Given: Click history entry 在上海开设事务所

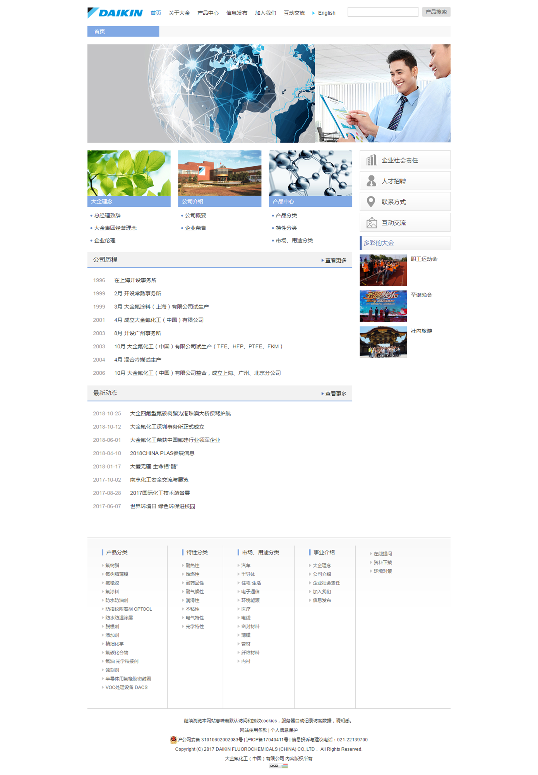Looking at the screenshot, I should coord(135,280).
